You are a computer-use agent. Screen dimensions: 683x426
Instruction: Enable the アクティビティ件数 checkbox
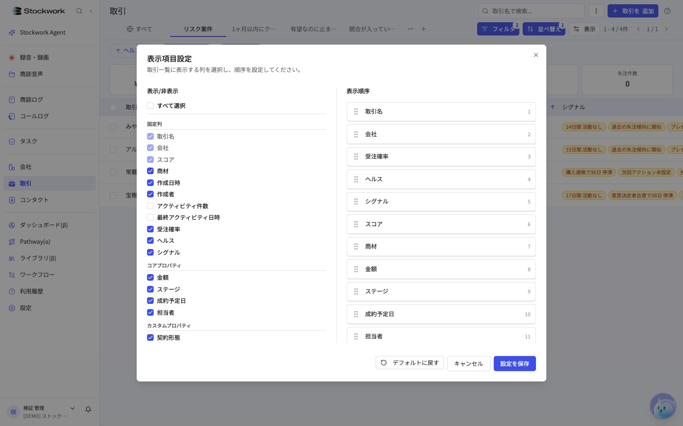pos(150,206)
